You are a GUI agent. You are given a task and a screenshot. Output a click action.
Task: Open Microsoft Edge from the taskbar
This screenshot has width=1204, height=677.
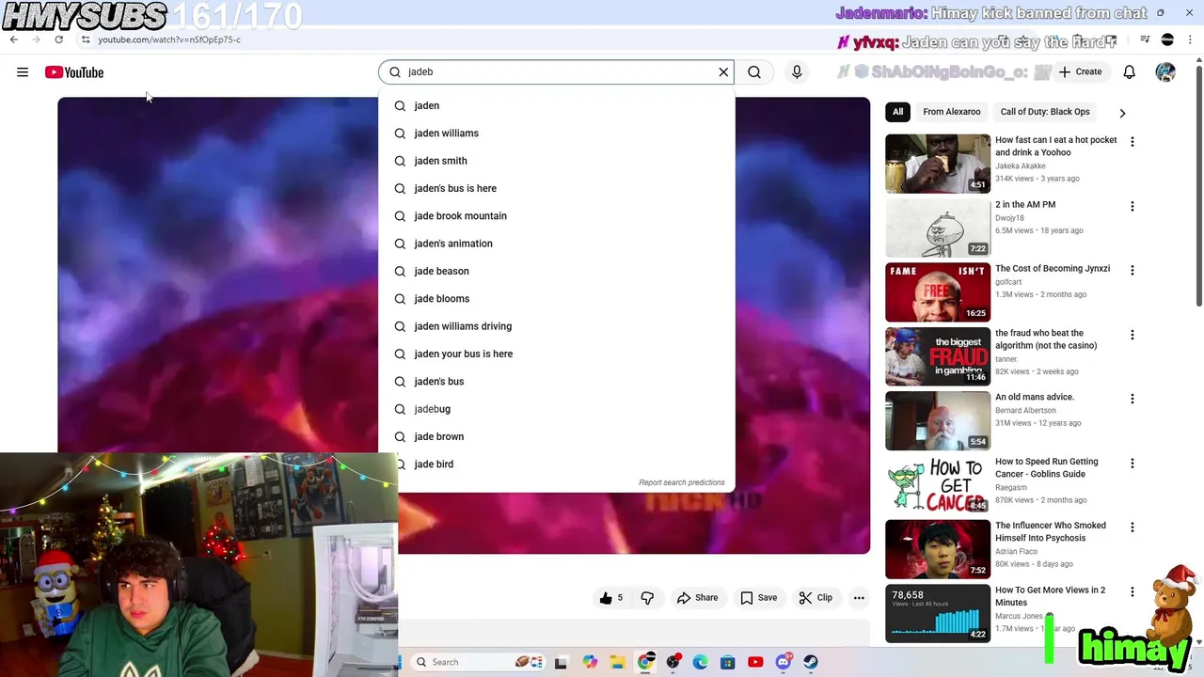point(700,662)
